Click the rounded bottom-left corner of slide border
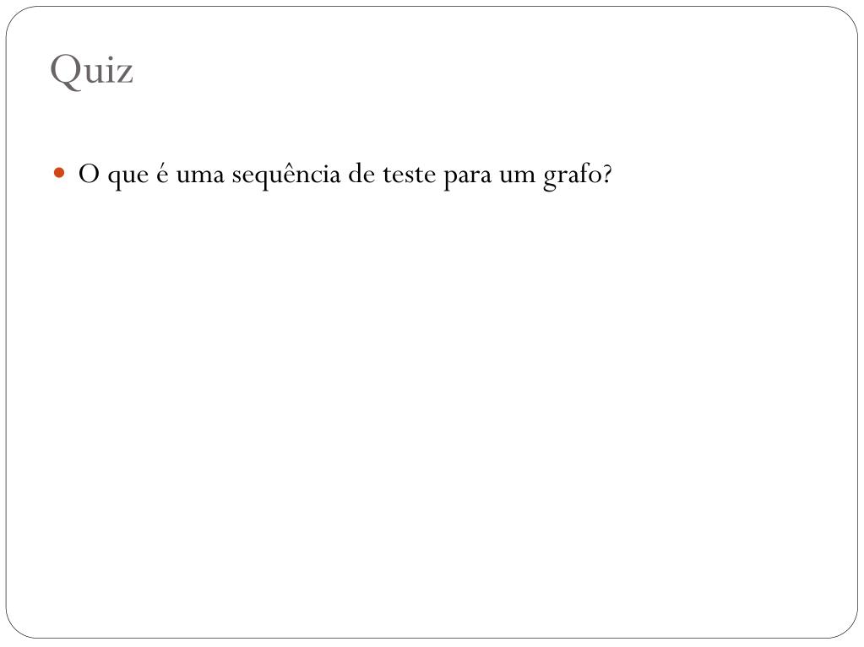Screen dimensions: 864x647 [x=15, y=629]
